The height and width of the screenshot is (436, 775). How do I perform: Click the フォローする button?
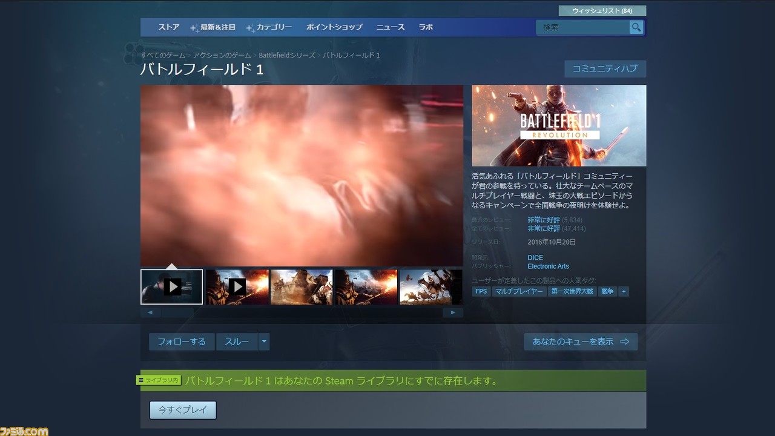[181, 342]
